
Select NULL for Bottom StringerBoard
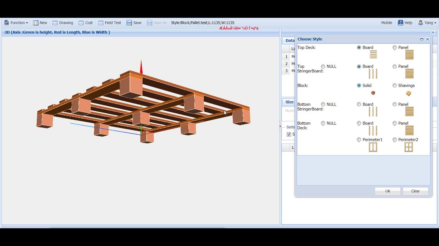(x=323, y=104)
